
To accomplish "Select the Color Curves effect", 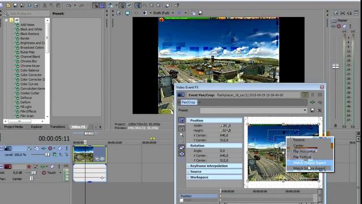I will point(29,84).
